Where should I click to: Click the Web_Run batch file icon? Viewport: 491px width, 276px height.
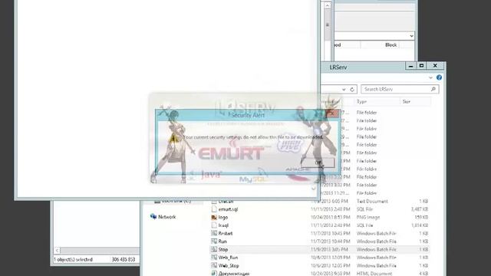click(x=214, y=258)
